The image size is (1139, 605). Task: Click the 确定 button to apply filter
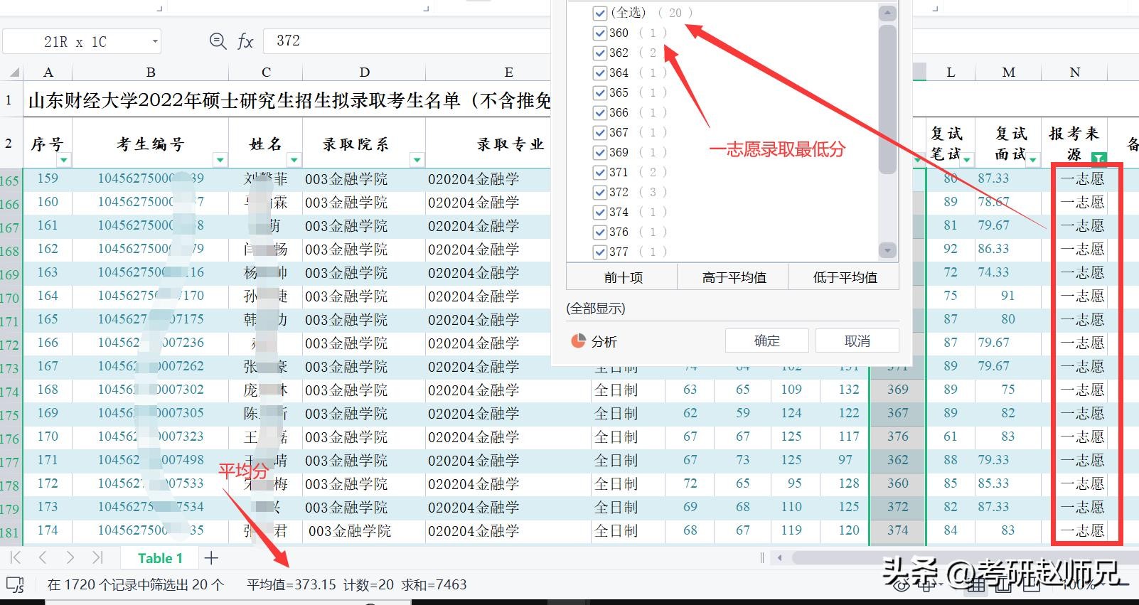pyautogui.click(x=766, y=341)
